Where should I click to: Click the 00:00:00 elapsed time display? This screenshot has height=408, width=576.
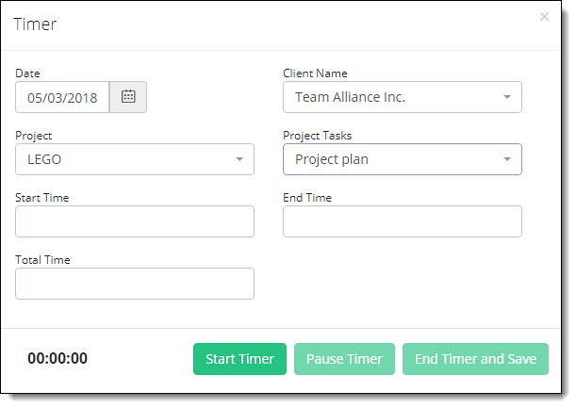58,358
